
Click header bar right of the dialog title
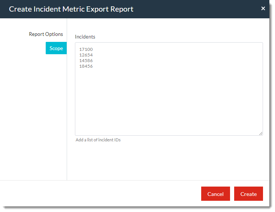tap(195, 9)
